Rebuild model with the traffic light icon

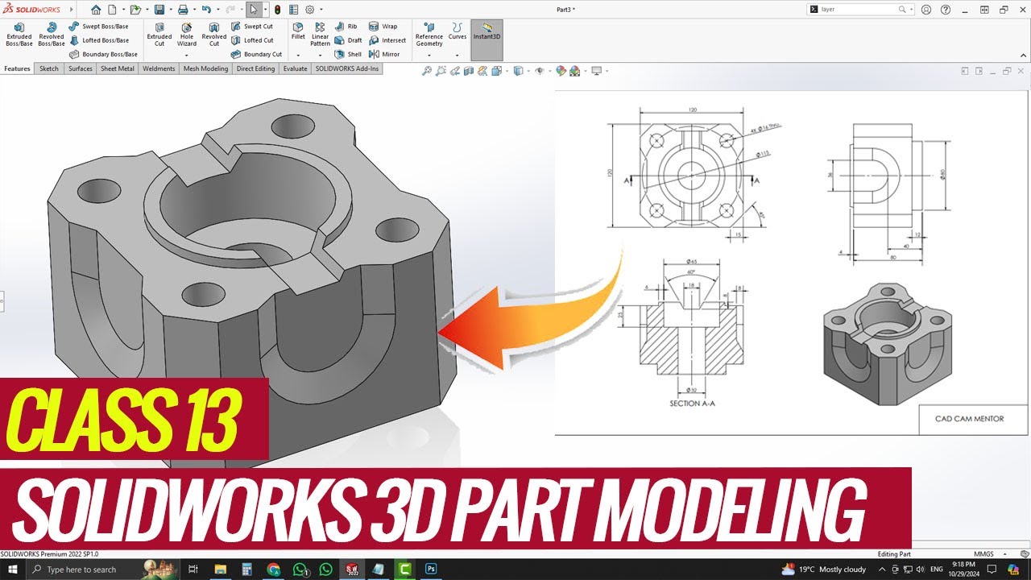(278, 10)
